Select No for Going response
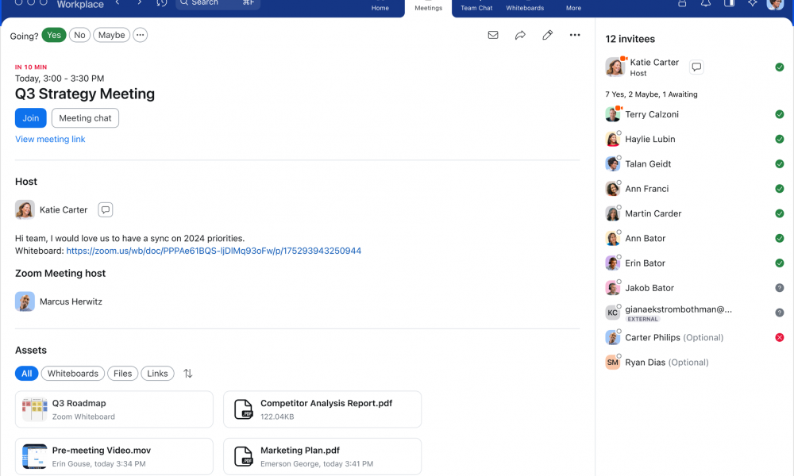 pyautogui.click(x=79, y=35)
